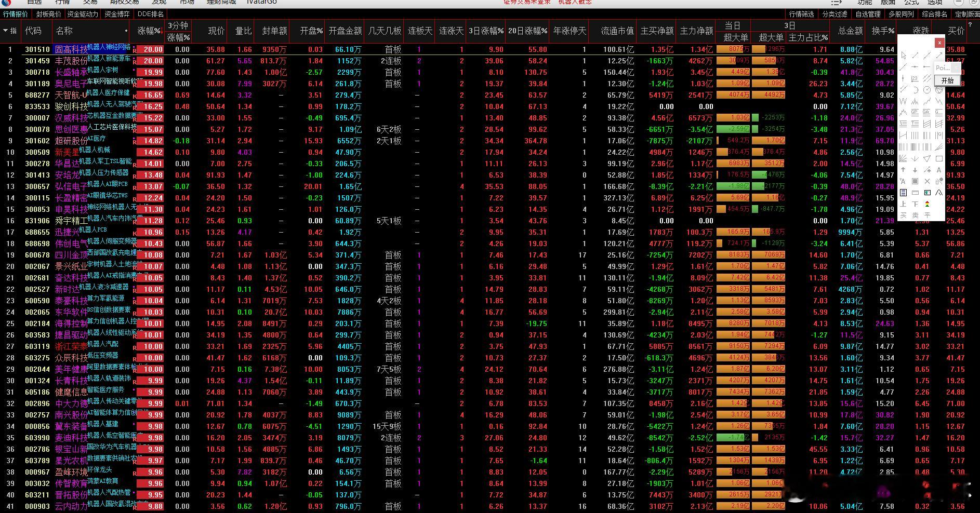
Task: Click stock code 002065
Action: (x=37, y=312)
